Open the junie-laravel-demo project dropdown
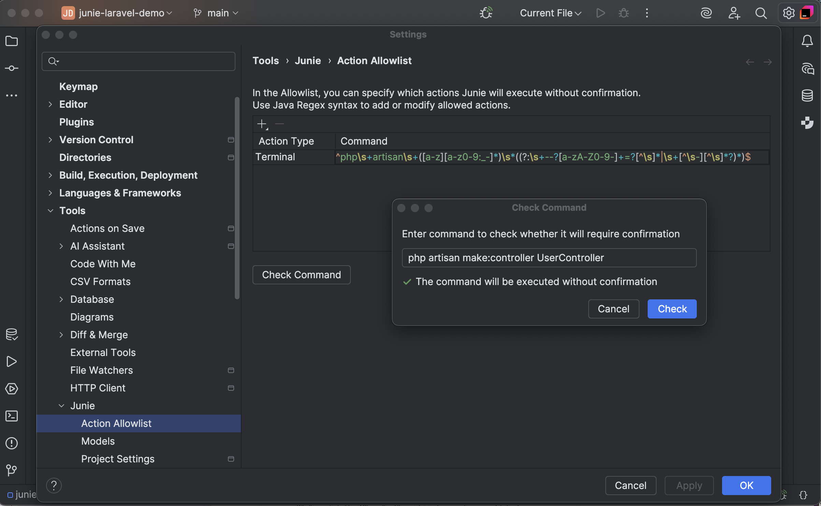 pos(117,13)
